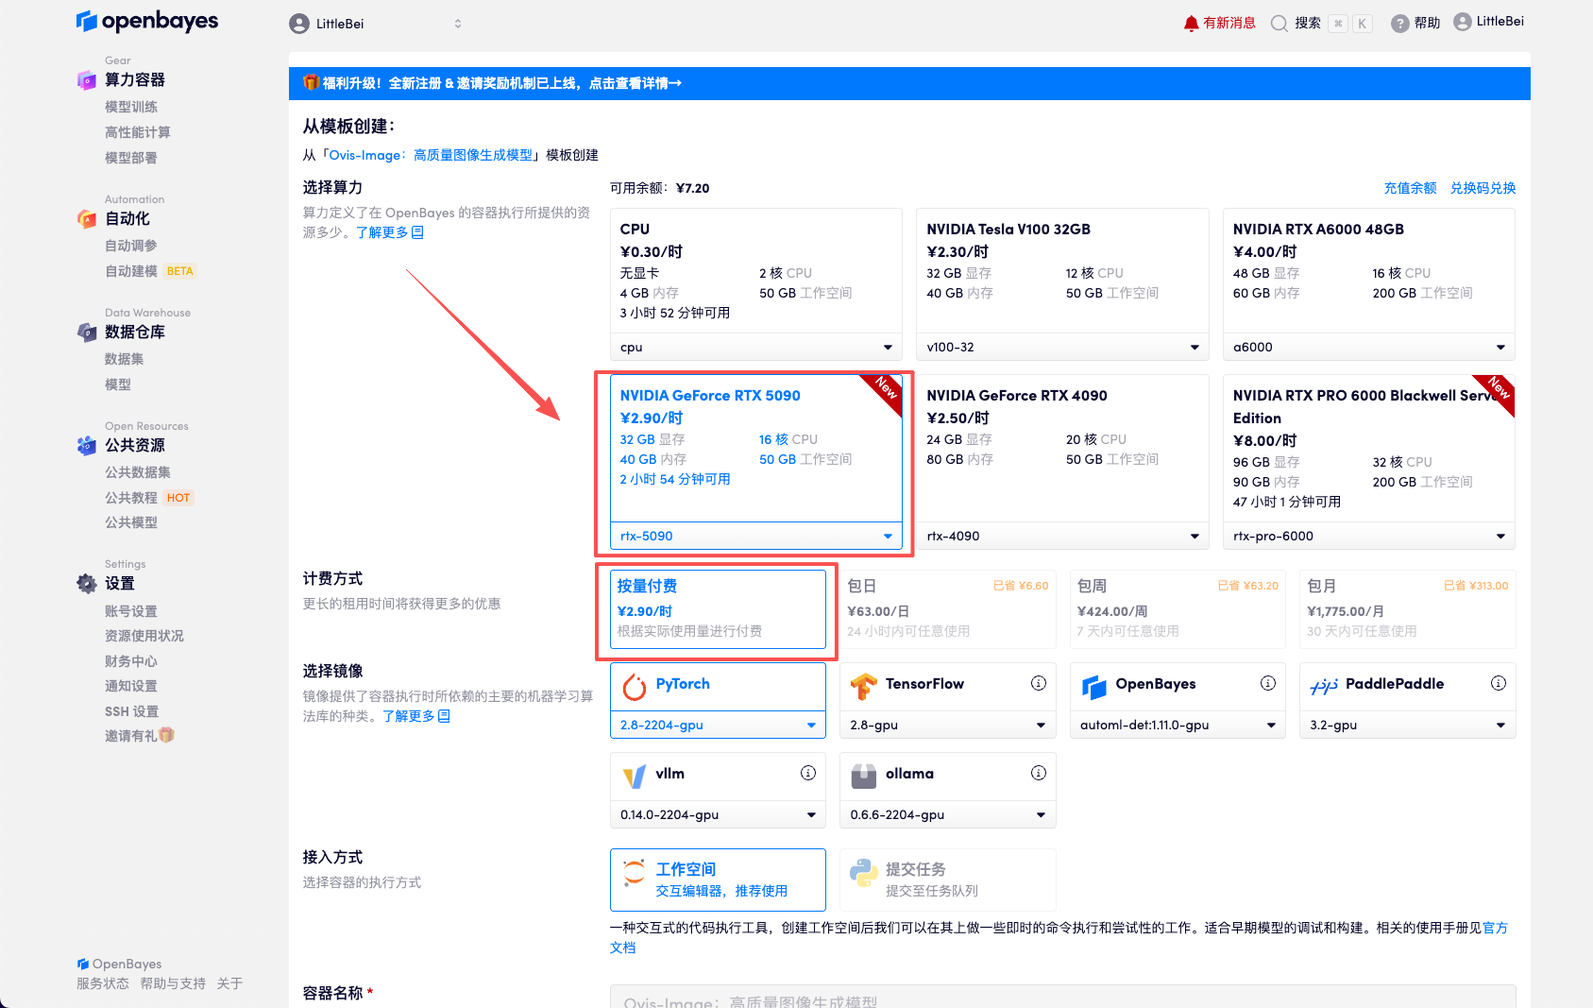1593x1008 pixels.
Task: Click TensorFlow info icon
Action: click(1039, 683)
